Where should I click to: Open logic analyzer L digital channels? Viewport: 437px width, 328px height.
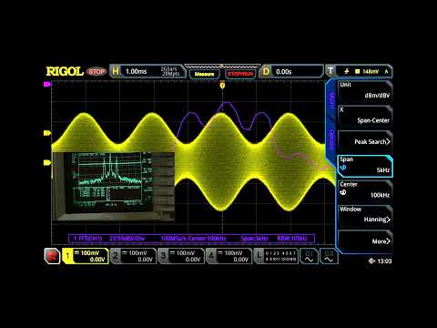click(276, 256)
